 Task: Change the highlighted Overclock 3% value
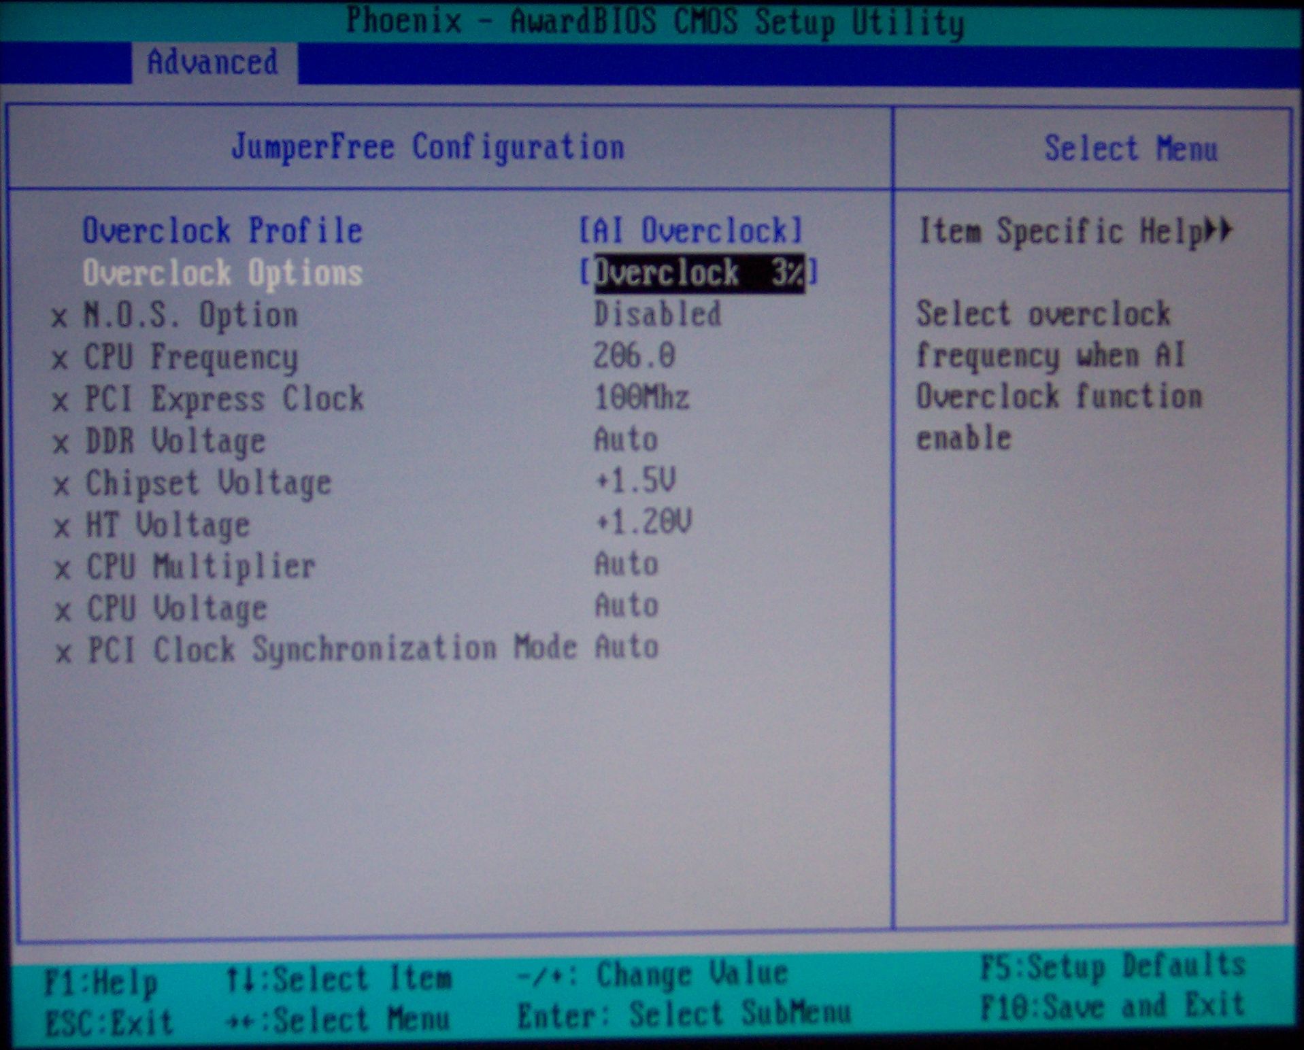click(x=699, y=273)
